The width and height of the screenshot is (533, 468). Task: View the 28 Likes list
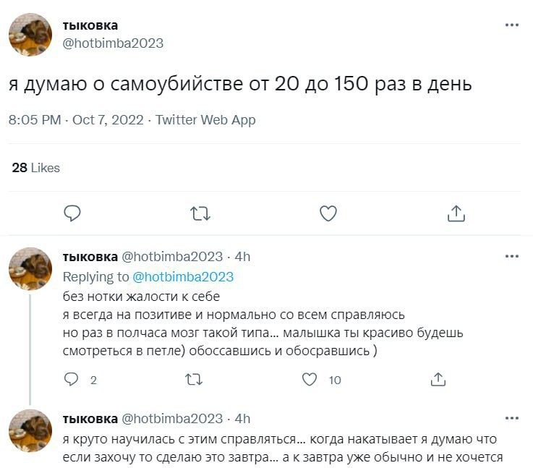pyautogui.click(x=36, y=168)
